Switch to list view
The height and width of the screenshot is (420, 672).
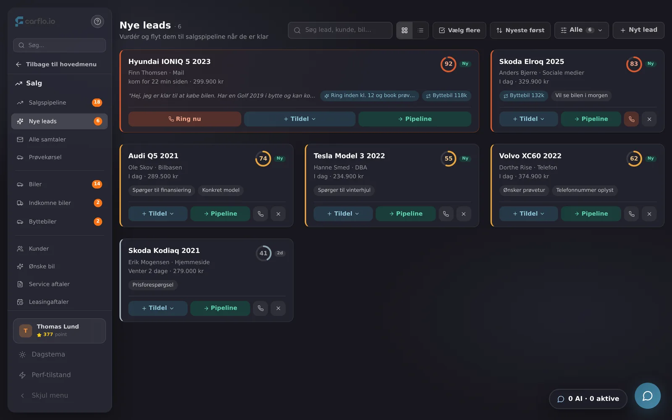[x=420, y=30]
